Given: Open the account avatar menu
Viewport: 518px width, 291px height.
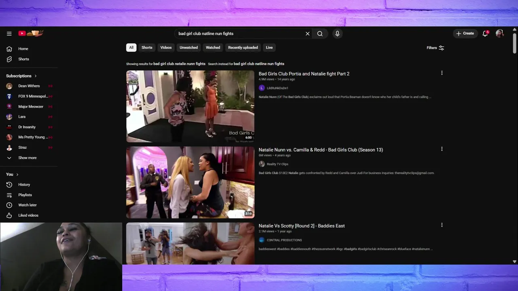Looking at the screenshot, I should tap(500, 34).
